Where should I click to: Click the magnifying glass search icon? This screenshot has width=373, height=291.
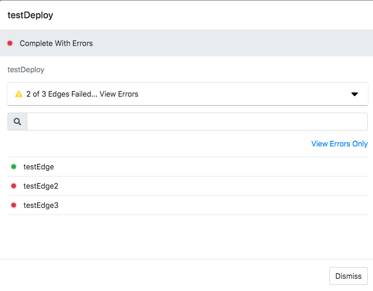click(17, 122)
